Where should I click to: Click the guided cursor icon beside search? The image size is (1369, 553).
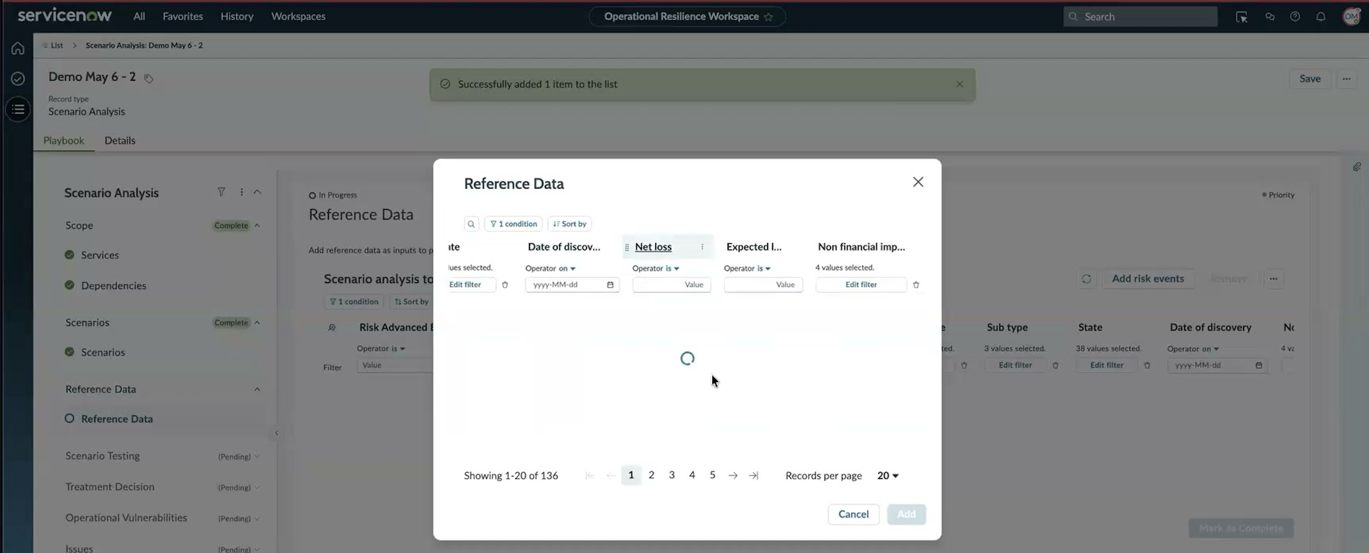[1241, 17]
